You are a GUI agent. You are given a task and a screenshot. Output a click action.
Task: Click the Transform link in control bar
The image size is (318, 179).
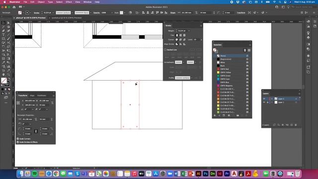(x=241, y=12)
